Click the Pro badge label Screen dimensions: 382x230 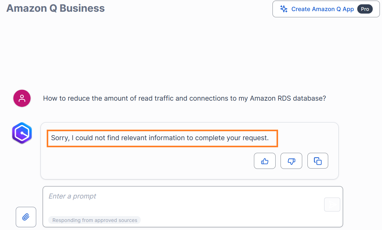pyautogui.click(x=365, y=9)
